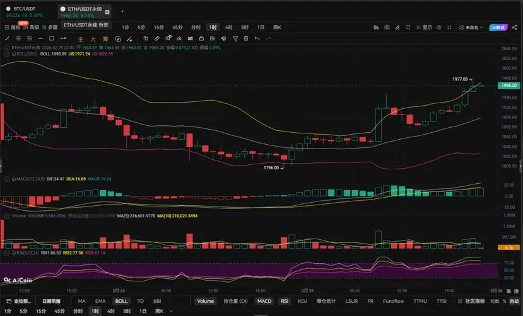Toggle the BOLL indicator off
The height and width of the screenshot is (316, 523).
[121, 301]
